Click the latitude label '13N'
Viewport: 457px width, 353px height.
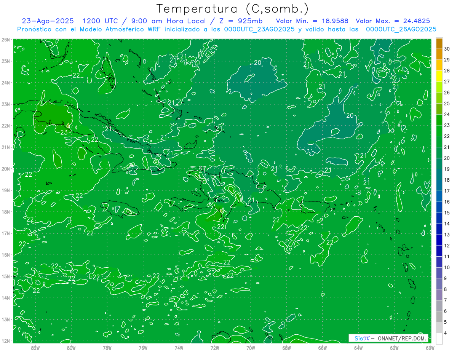click(6, 319)
